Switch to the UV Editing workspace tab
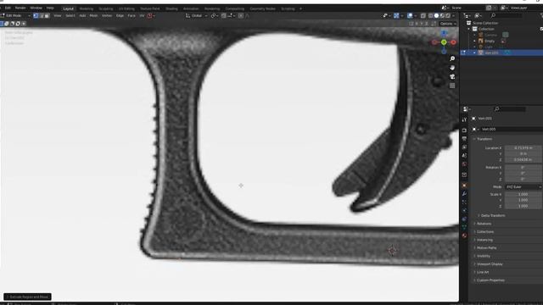The width and height of the screenshot is (543, 305). click(126, 8)
